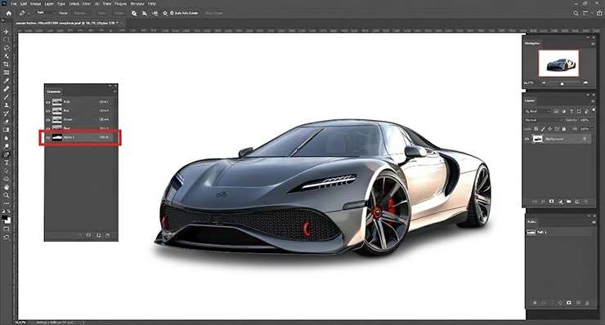Create new channel in Channels panel
This screenshot has height=325, width=605.
tap(98, 235)
